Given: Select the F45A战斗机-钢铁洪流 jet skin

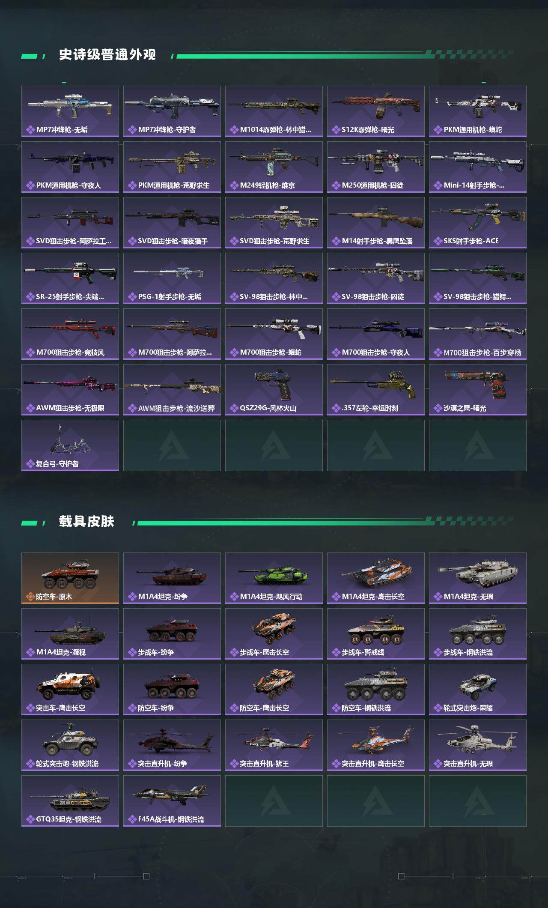Looking at the screenshot, I should click(x=172, y=801).
